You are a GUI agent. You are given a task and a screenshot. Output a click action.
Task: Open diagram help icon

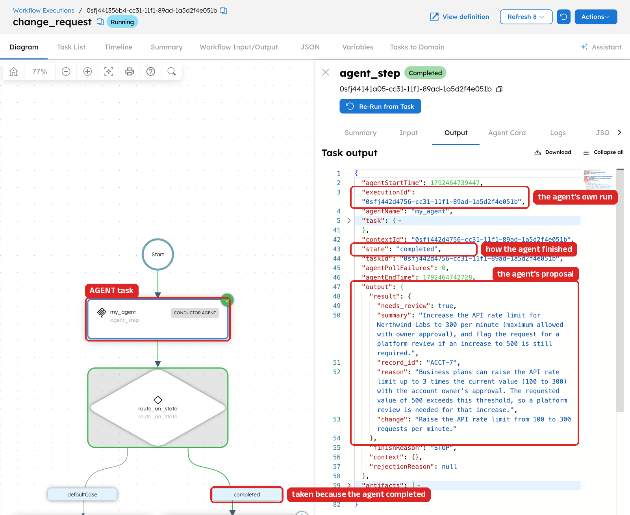coord(151,72)
